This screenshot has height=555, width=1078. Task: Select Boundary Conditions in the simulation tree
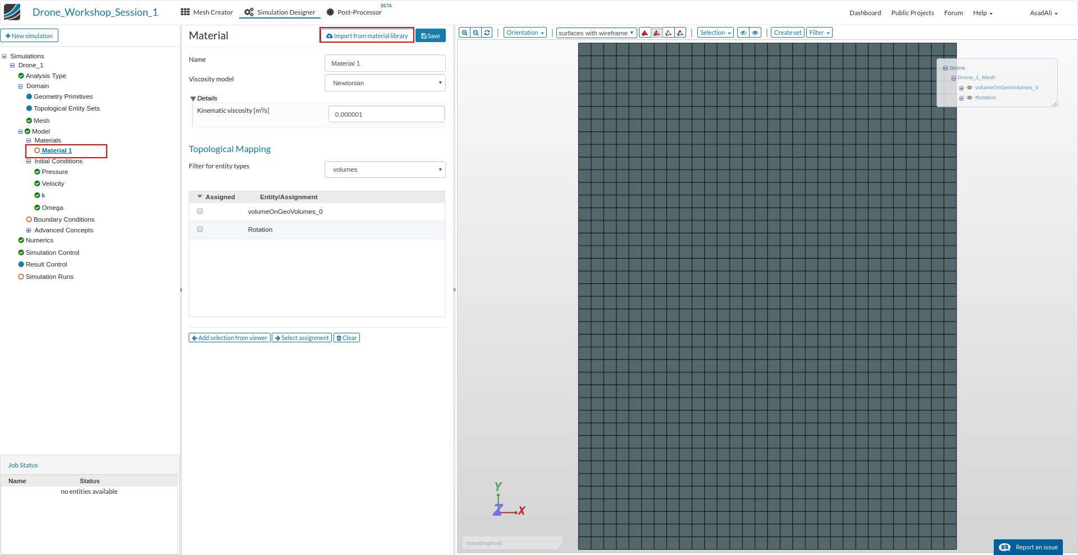click(63, 219)
